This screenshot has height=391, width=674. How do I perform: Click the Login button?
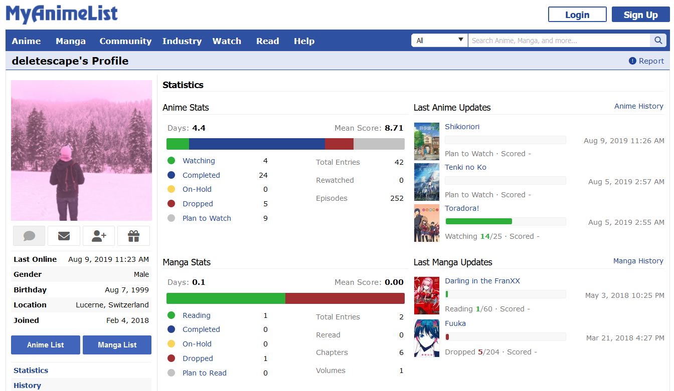(x=577, y=15)
